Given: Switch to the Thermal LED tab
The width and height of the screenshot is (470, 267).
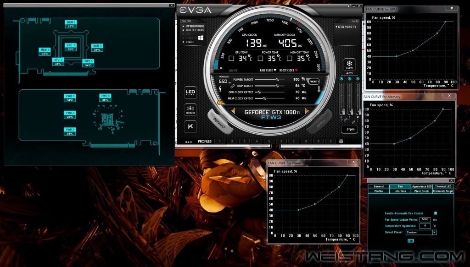Looking at the screenshot, I should point(443,186).
